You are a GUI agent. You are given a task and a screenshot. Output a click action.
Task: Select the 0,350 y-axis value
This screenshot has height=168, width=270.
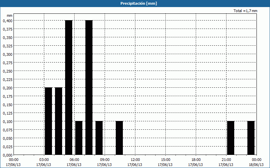[7, 38]
